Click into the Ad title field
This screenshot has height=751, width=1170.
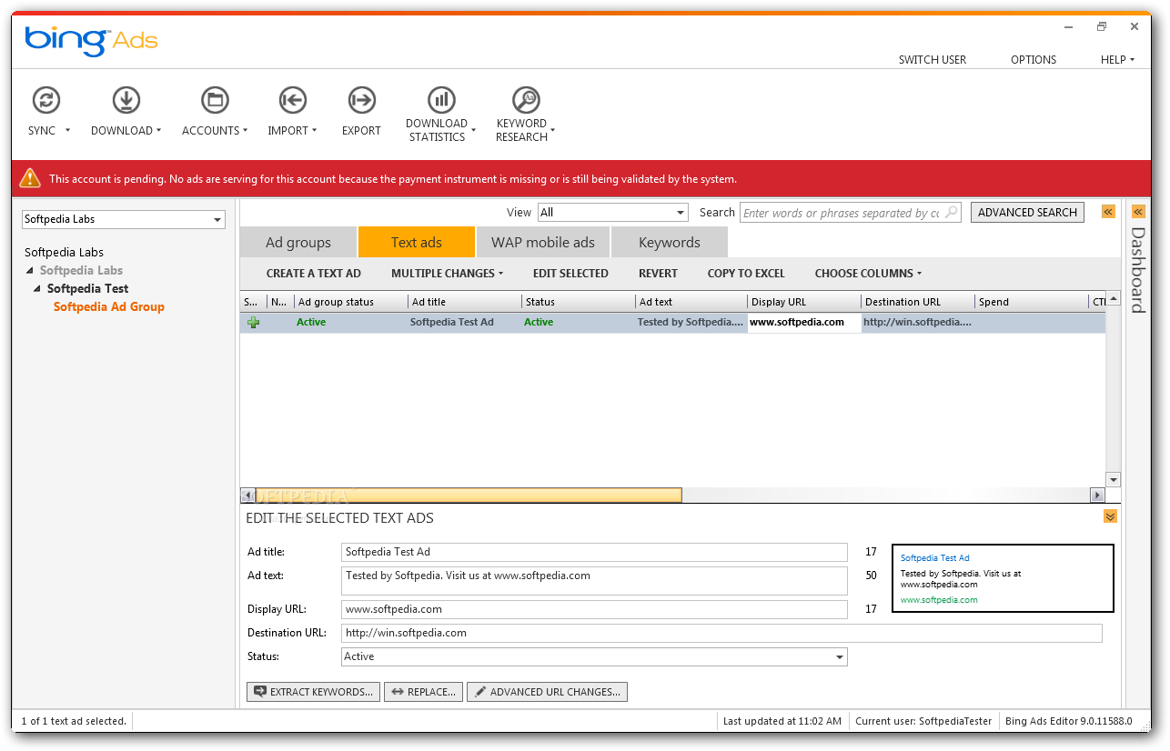tap(594, 552)
